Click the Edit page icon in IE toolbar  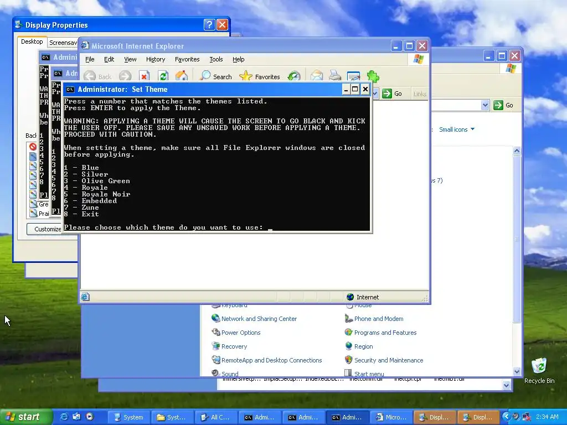click(353, 76)
